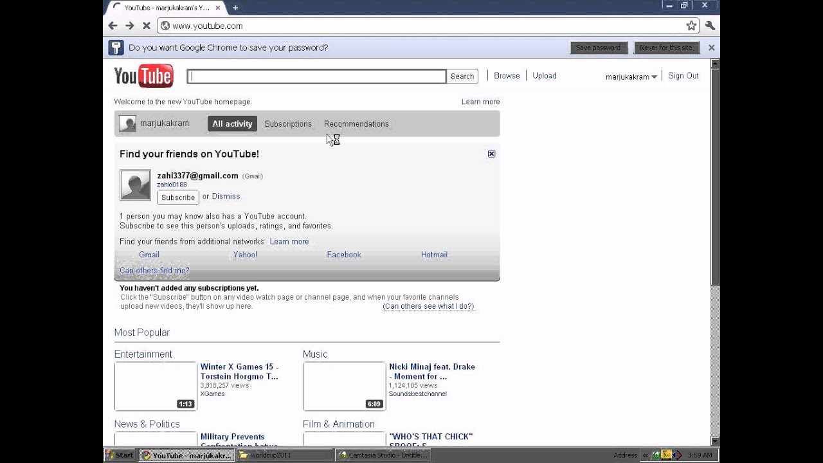Switch to the worldcup2011 folder taskbar item
This screenshot has height=463, width=823.
click(x=284, y=455)
